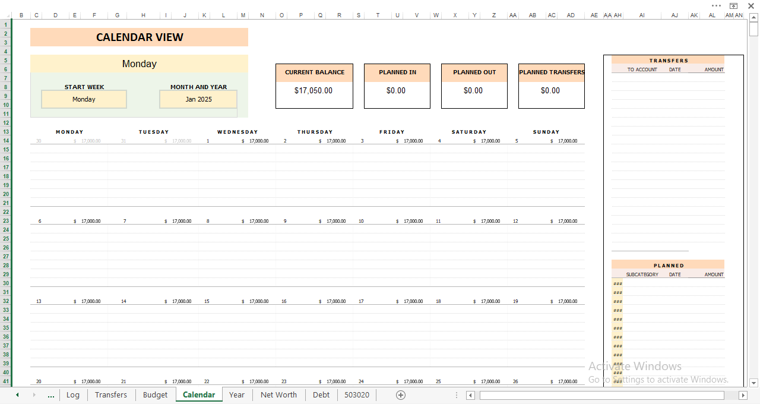Screen dimensions: 760x404
Task: Switch to the Log sheet tab
Action: pos(72,394)
